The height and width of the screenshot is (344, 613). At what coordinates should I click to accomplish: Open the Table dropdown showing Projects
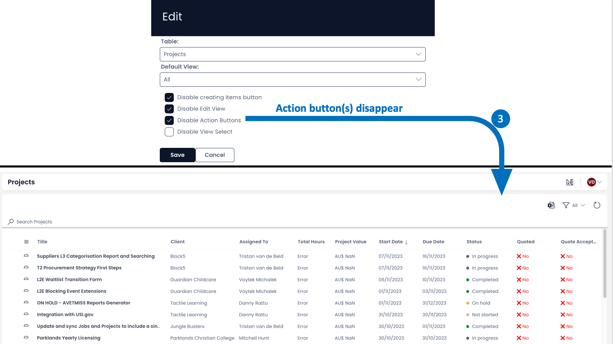pyautogui.click(x=293, y=54)
